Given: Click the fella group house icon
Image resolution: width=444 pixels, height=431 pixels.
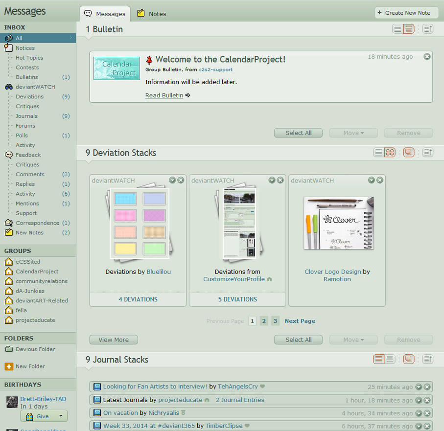Looking at the screenshot, I should tap(9, 311).
